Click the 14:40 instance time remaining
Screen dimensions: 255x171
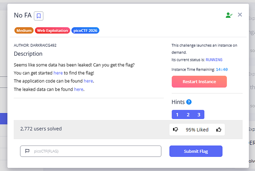[x=221, y=69]
